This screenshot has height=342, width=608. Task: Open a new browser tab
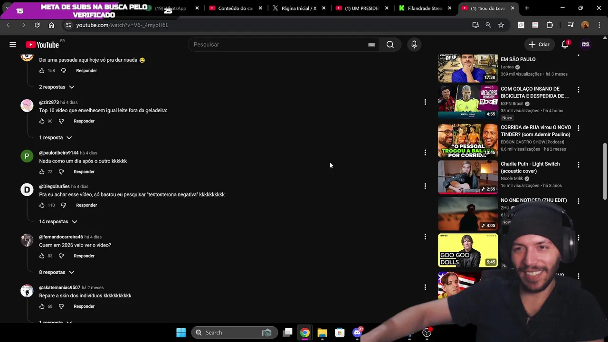tap(527, 8)
